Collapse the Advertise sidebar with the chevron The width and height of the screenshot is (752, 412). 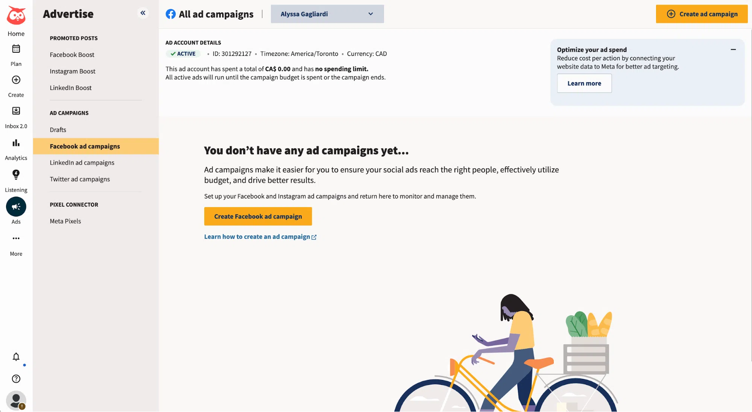(x=143, y=12)
